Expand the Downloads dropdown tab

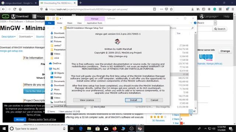pos(26,37)
